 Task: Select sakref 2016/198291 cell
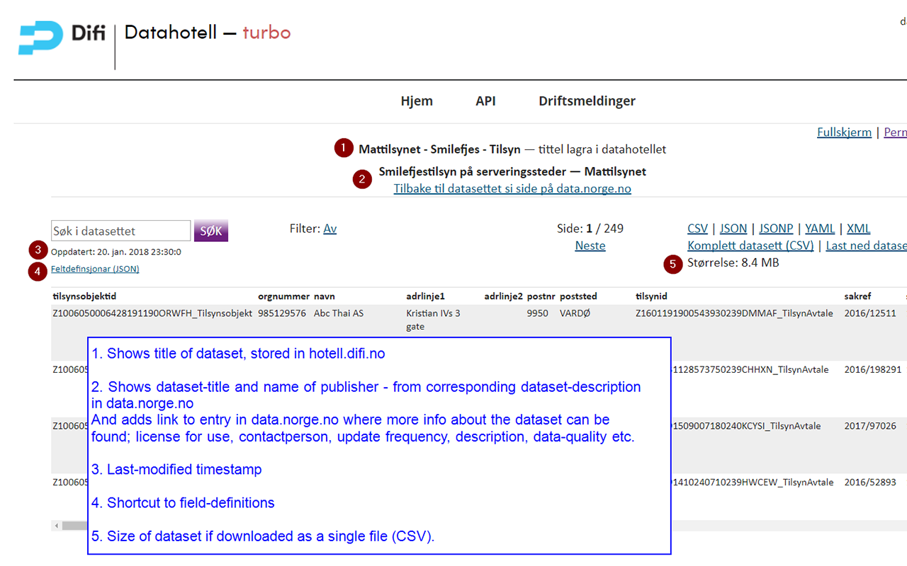pos(873,369)
